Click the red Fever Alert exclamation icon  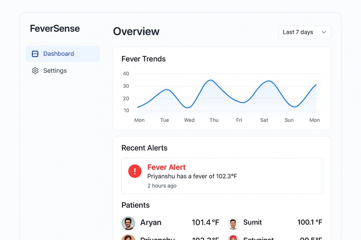point(135,171)
